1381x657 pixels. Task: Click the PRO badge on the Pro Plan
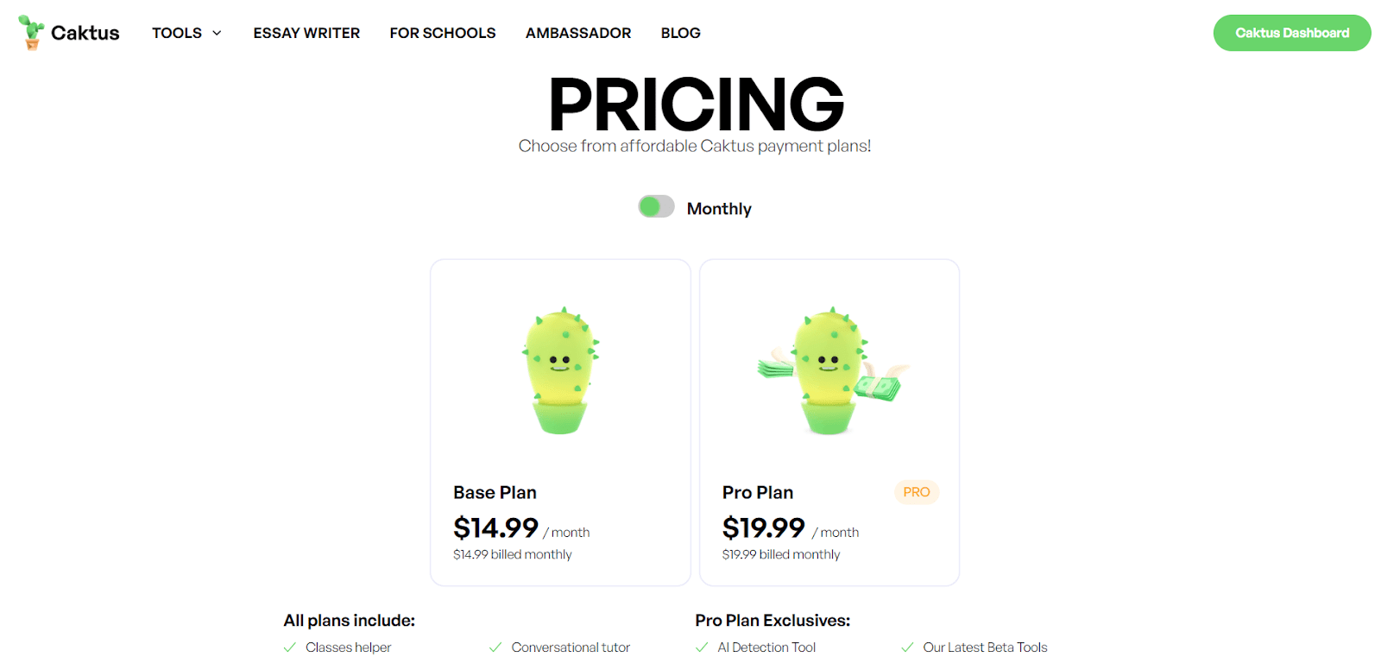(x=916, y=492)
